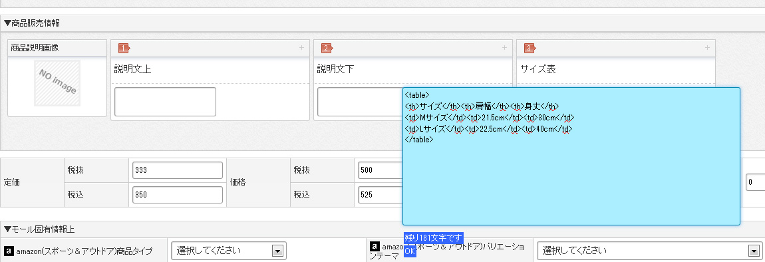Open the amazon バリエーションテーマ dropdown

point(650,251)
